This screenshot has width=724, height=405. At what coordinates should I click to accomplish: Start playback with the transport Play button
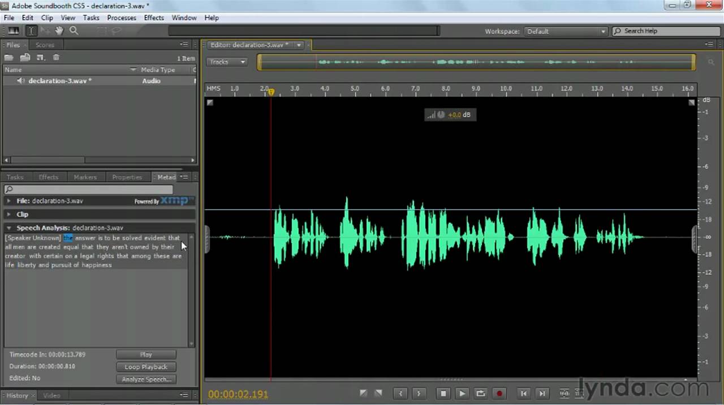pos(462,394)
